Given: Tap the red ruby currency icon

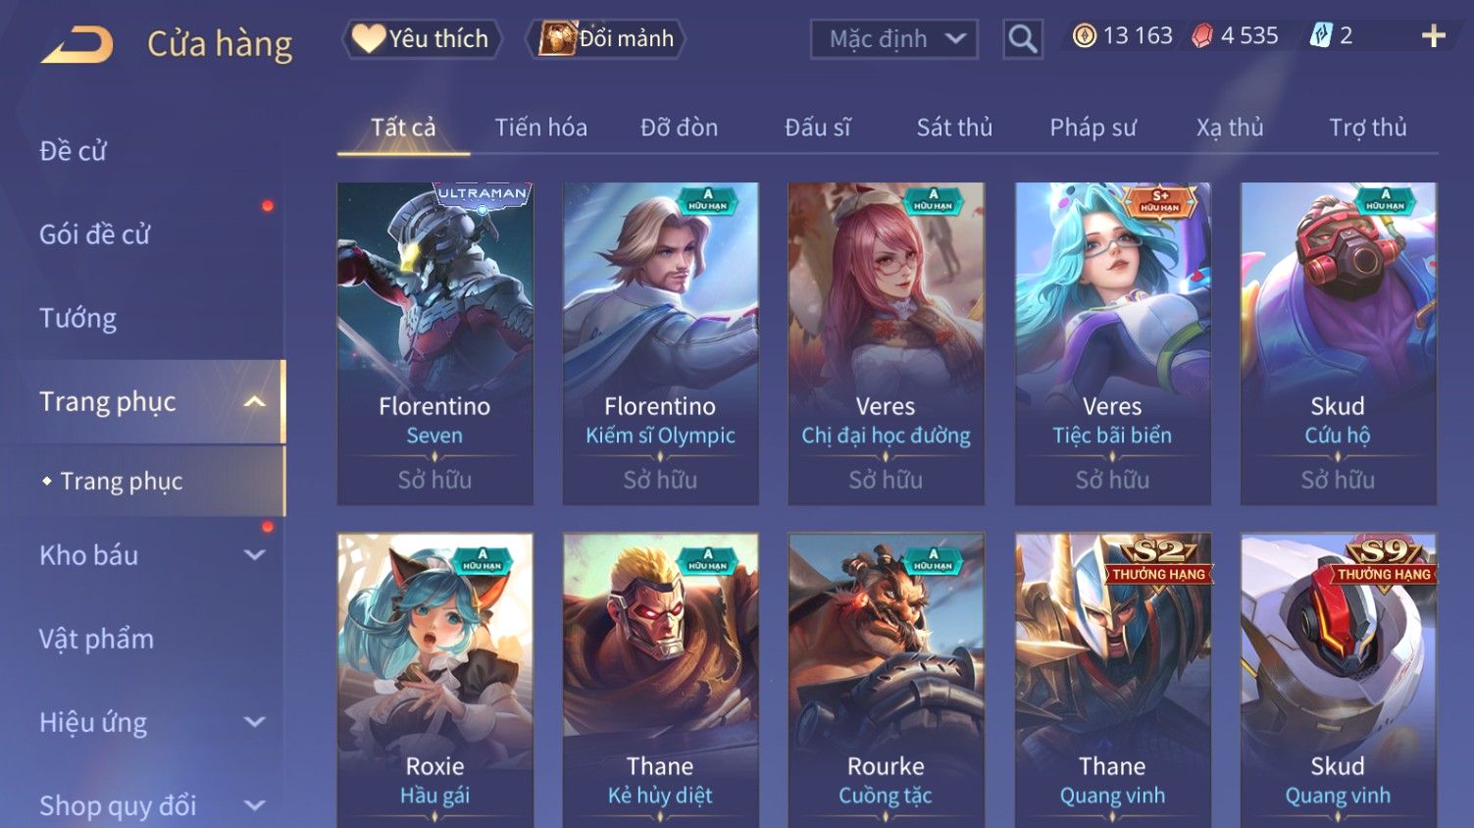Looking at the screenshot, I should 1201,36.
